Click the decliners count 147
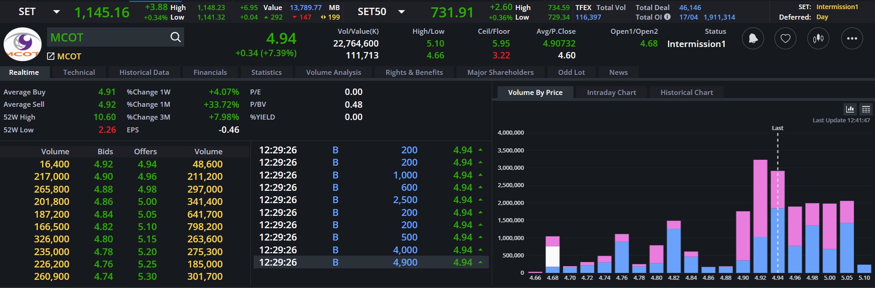This screenshot has width=875, height=288. pos(305,17)
